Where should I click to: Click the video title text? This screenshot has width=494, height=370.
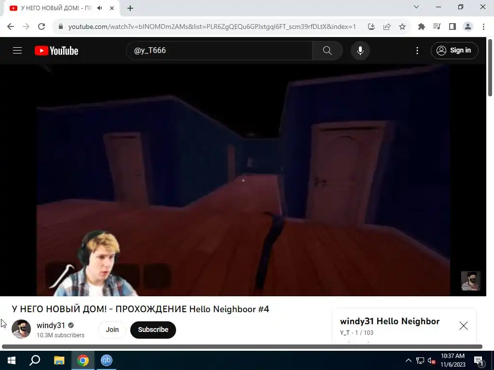(x=140, y=309)
